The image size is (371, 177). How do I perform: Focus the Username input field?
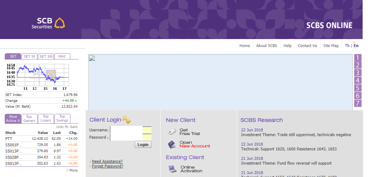pyautogui.click(x=131, y=130)
